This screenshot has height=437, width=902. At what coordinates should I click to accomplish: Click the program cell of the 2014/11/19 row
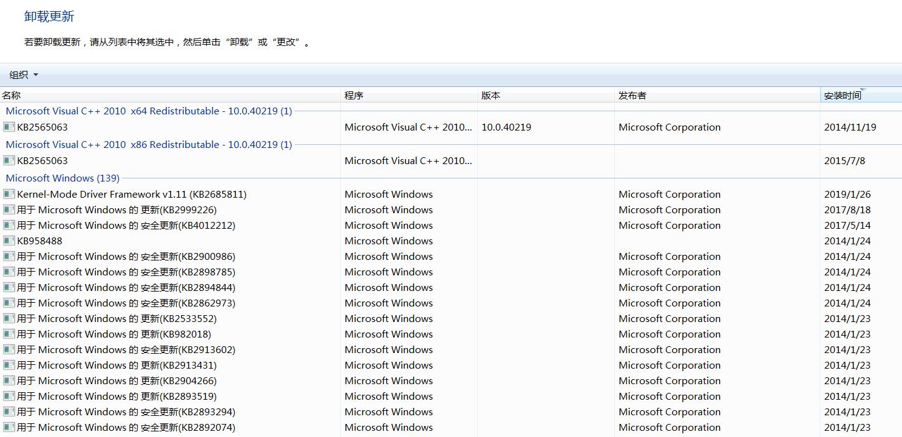click(x=409, y=127)
